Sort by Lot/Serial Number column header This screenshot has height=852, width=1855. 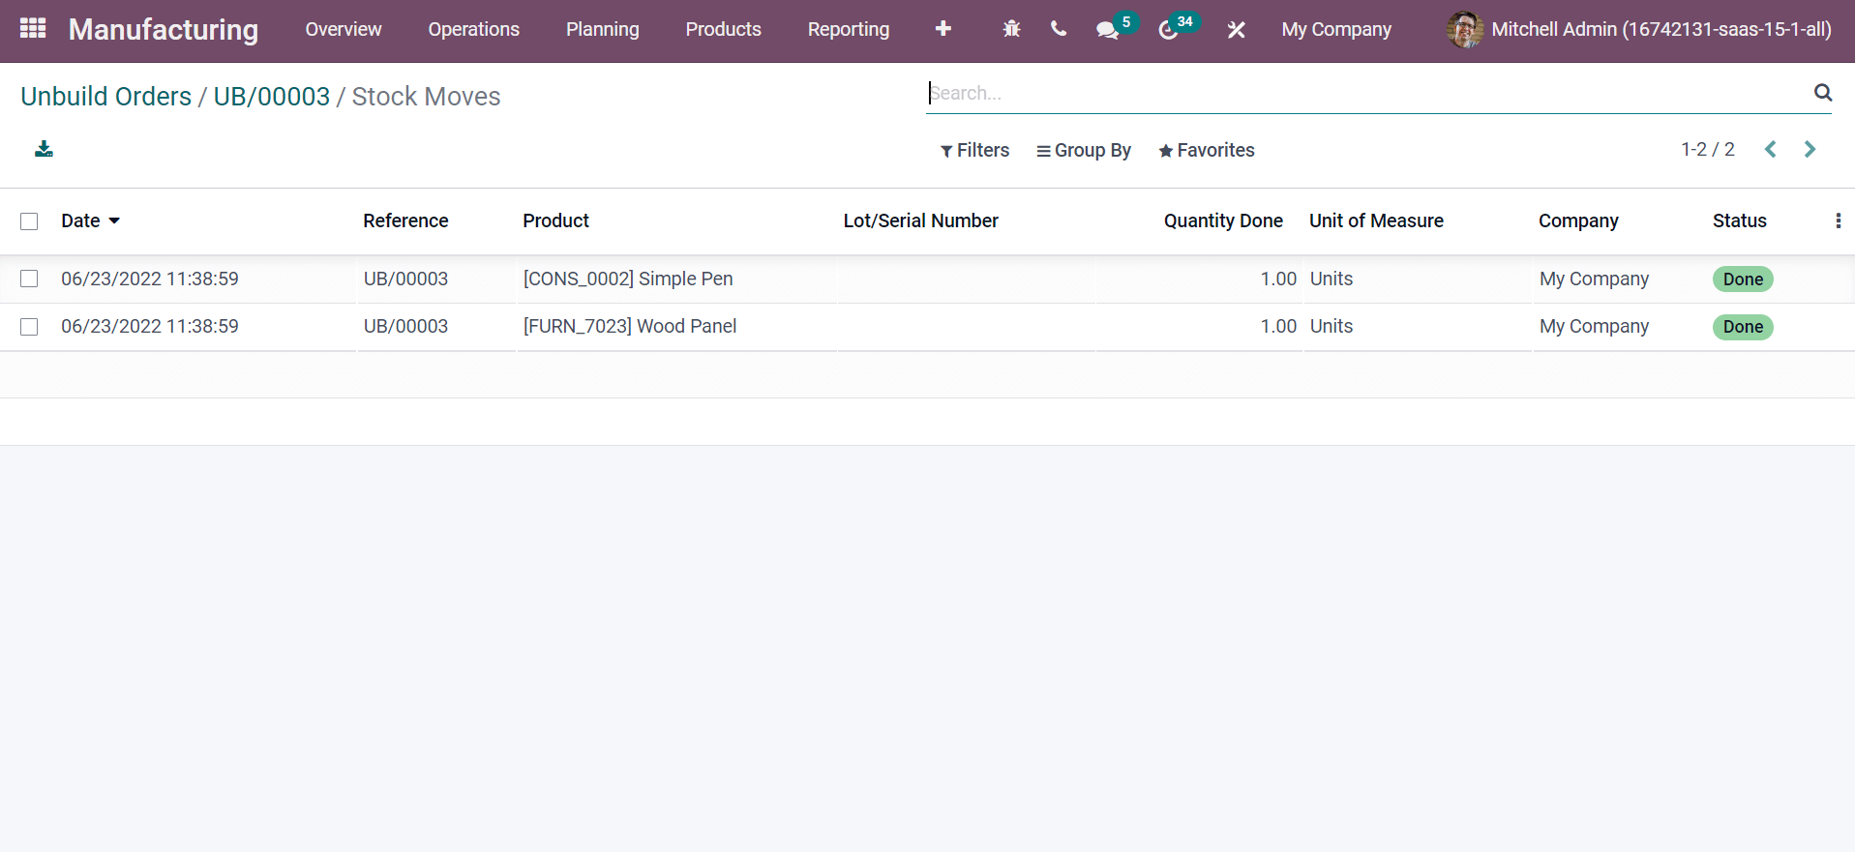tap(921, 220)
